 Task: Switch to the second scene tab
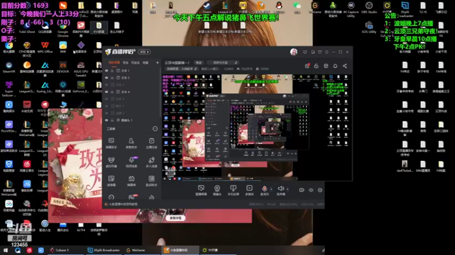tap(125, 62)
